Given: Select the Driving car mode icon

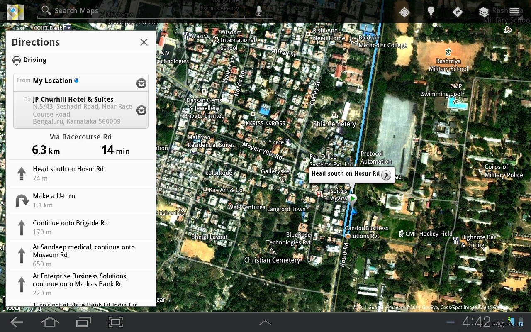Looking at the screenshot, I should (17, 61).
